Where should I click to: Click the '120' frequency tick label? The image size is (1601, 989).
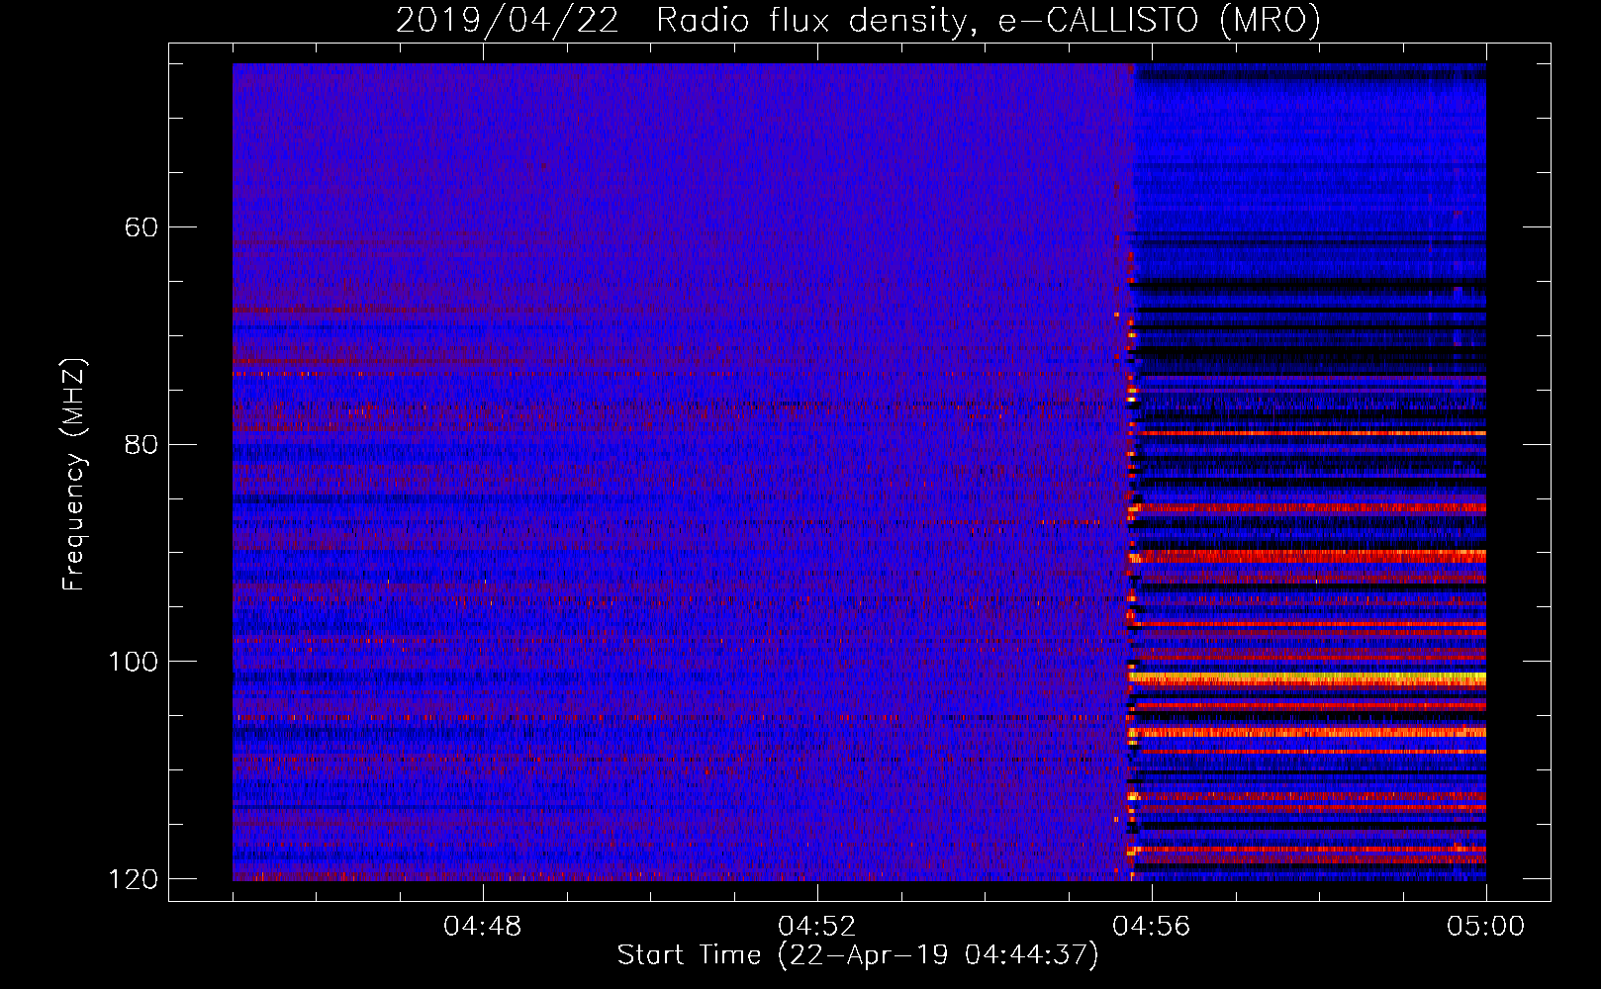tap(133, 879)
